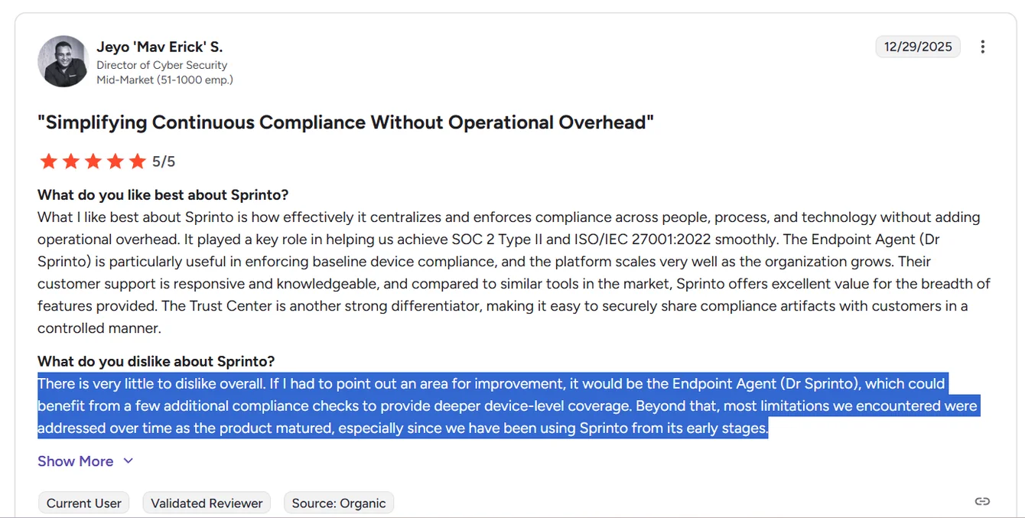Click the first rating star

coord(48,161)
